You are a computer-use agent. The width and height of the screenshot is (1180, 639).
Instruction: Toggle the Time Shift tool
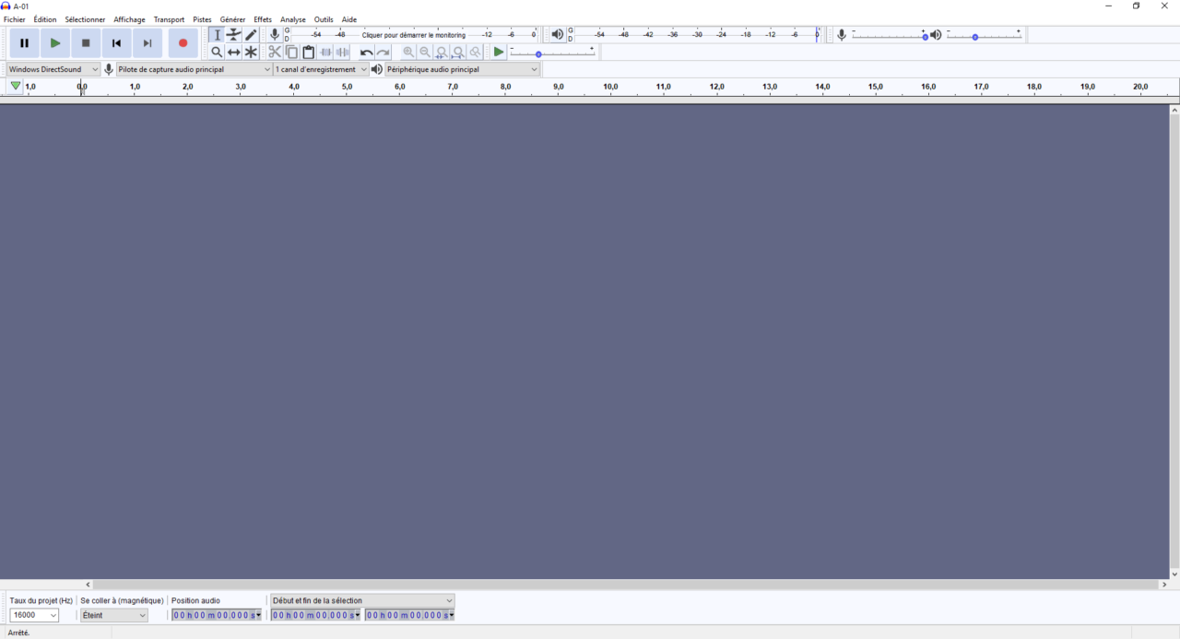pyautogui.click(x=233, y=52)
